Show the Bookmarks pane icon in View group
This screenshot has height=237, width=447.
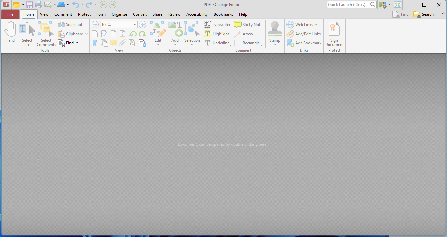pos(95,43)
